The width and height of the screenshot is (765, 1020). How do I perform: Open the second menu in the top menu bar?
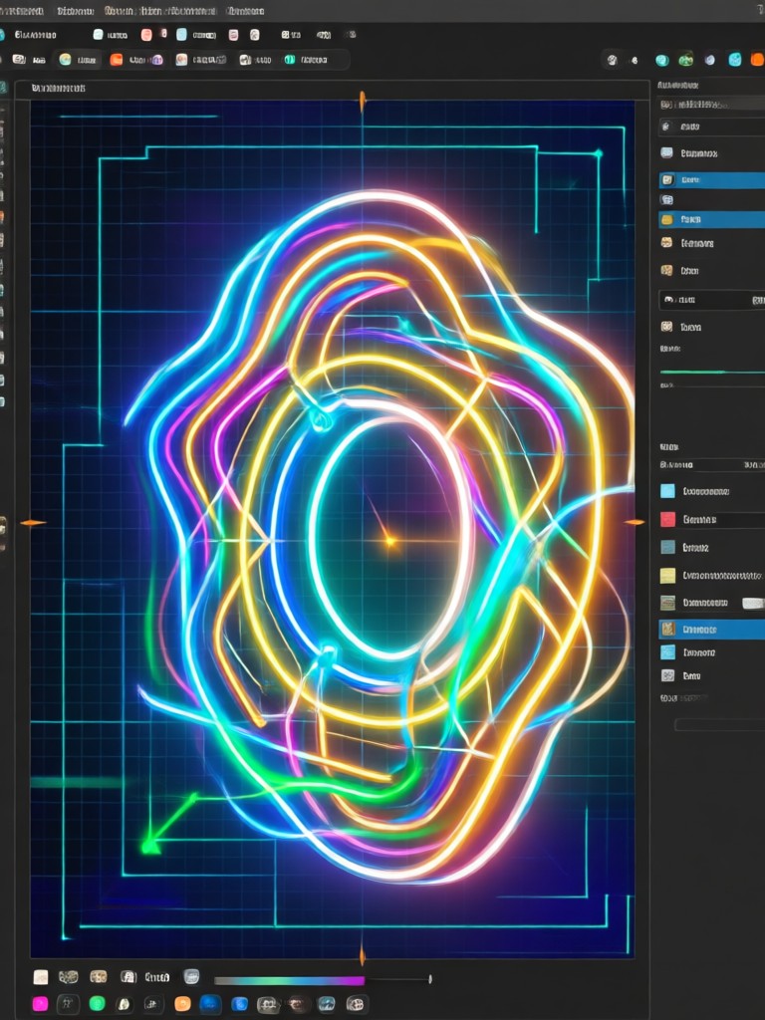click(75, 11)
